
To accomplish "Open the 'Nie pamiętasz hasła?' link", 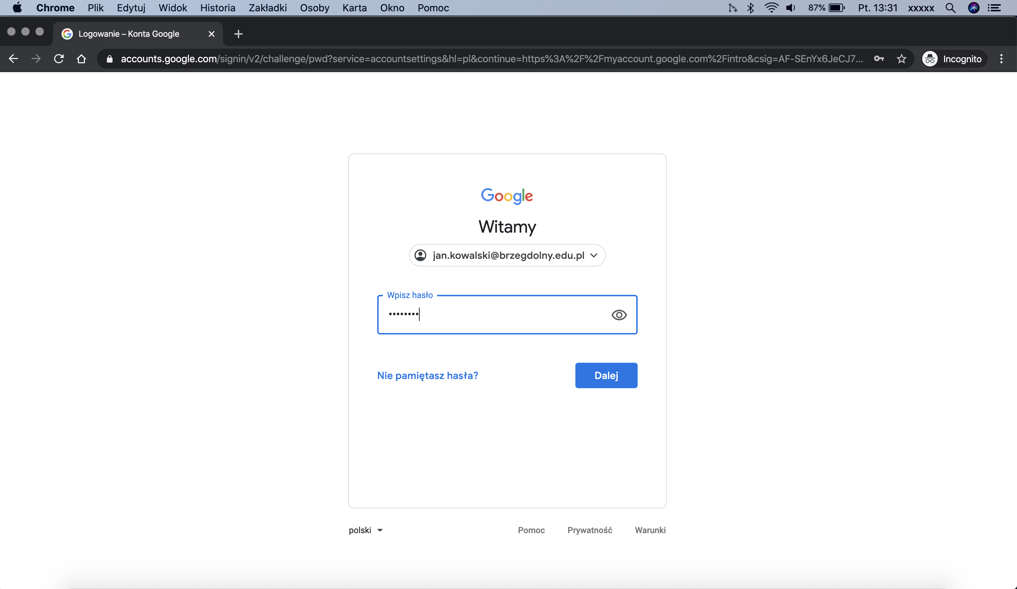I will (x=427, y=375).
